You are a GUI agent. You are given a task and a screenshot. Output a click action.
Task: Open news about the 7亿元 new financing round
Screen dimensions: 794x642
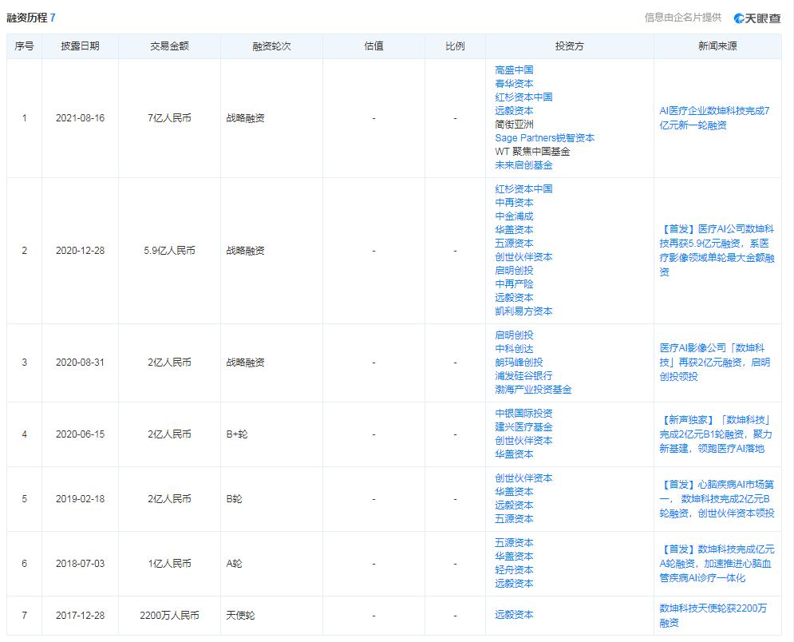(714, 118)
